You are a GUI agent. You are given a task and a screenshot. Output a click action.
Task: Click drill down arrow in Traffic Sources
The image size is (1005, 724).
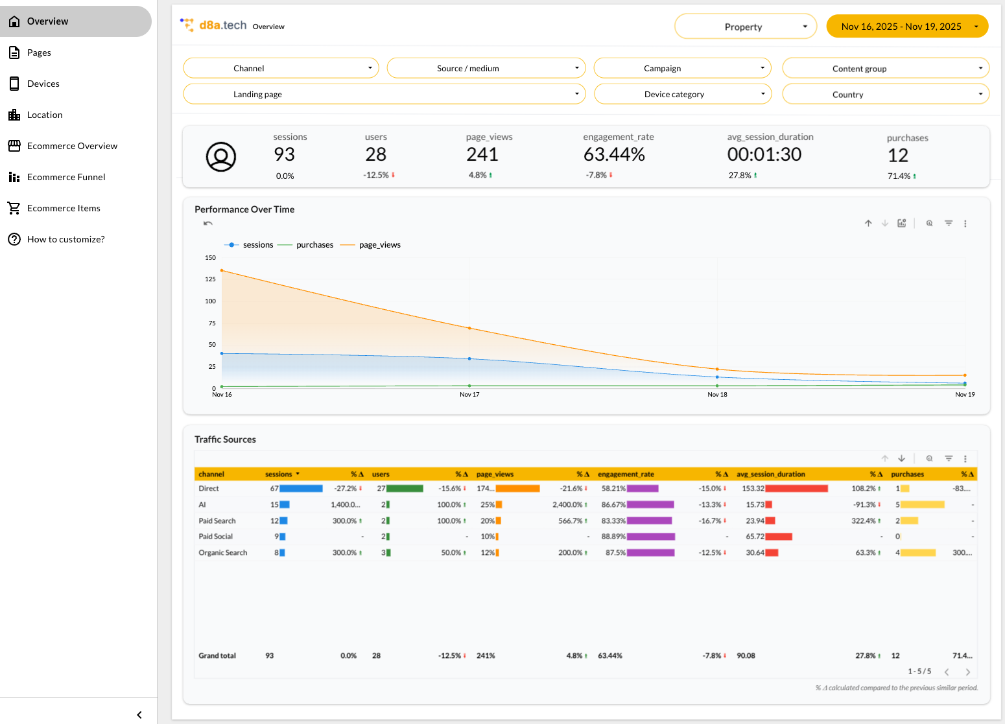(x=901, y=459)
